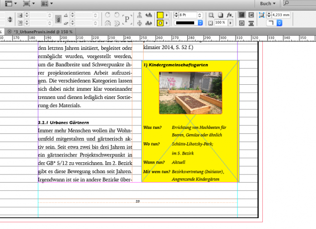This screenshot has height=229, width=316.
Task: Click the flip horizontal icon
Action: tap(108, 23)
